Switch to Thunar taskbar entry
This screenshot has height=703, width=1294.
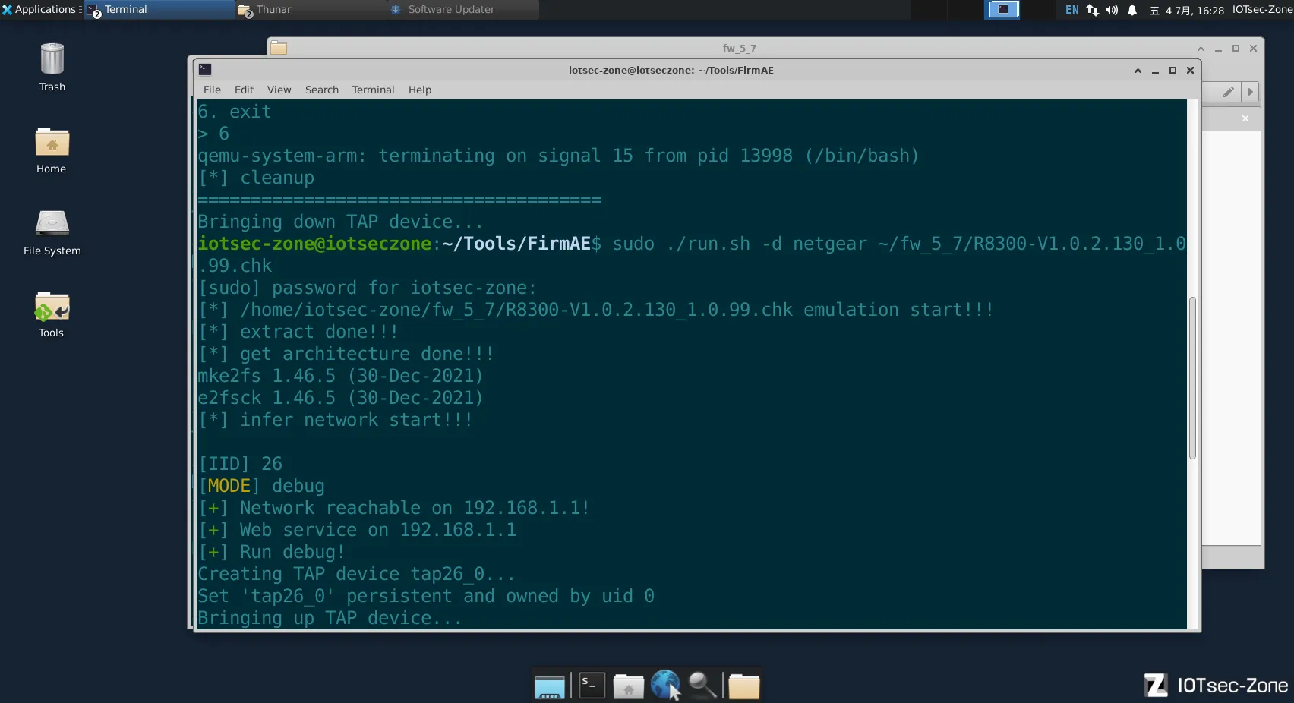311,9
